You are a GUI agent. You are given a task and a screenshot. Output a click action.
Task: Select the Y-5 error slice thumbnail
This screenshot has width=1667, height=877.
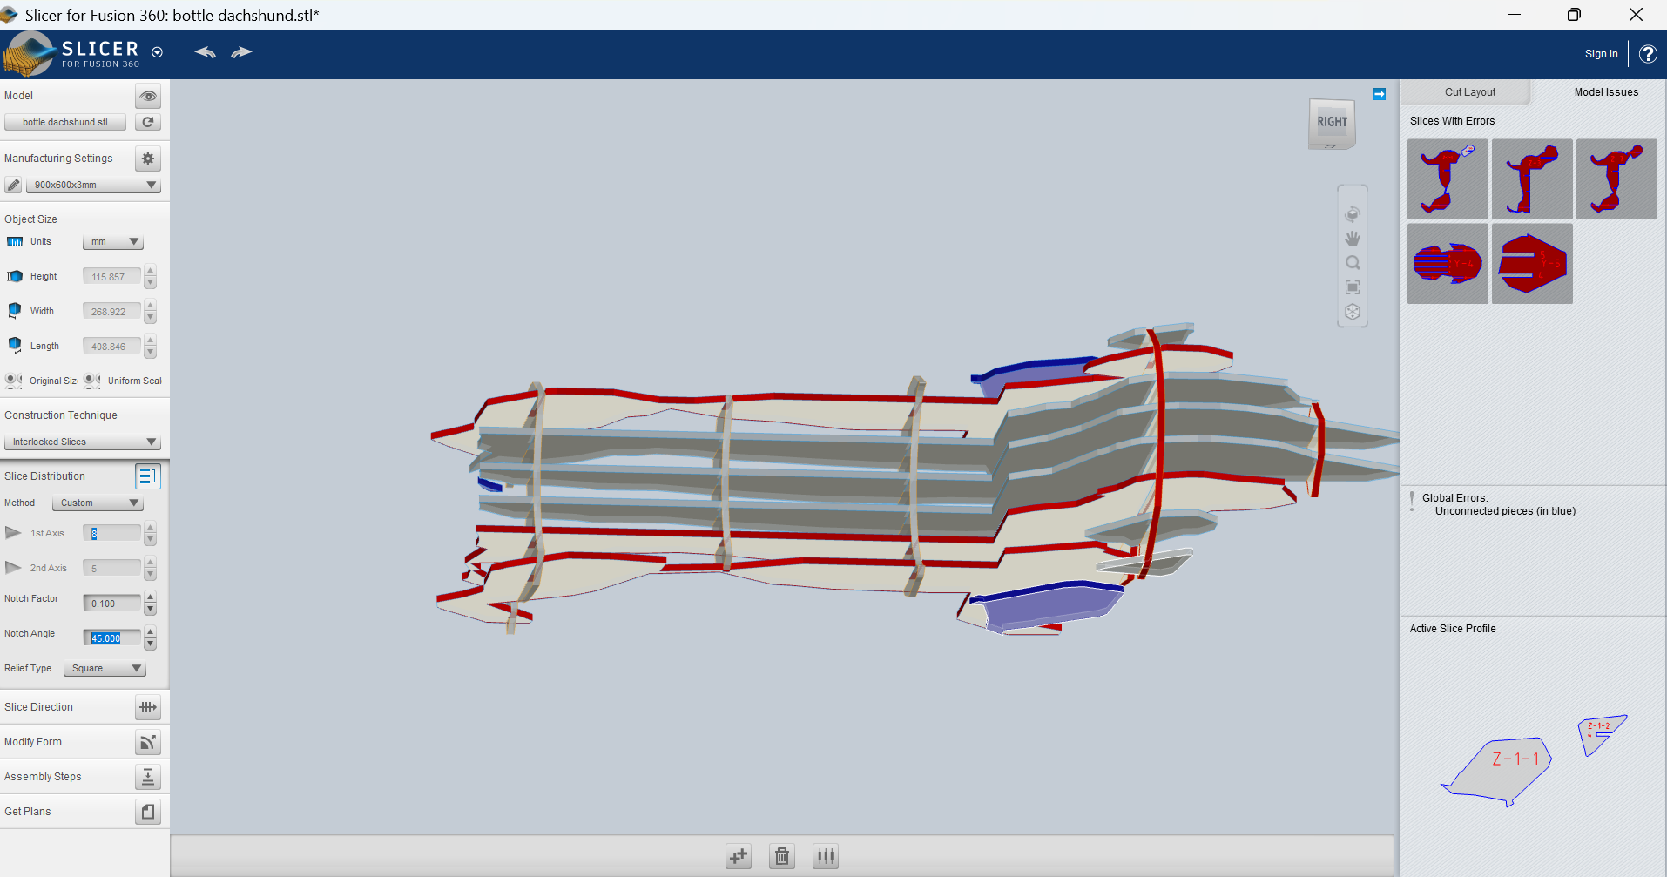pyautogui.click(x=1532, y=263)
